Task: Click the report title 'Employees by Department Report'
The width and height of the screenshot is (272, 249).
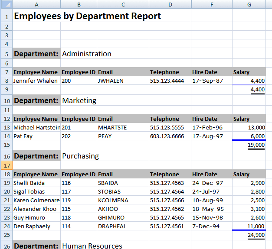Action: 88,16
